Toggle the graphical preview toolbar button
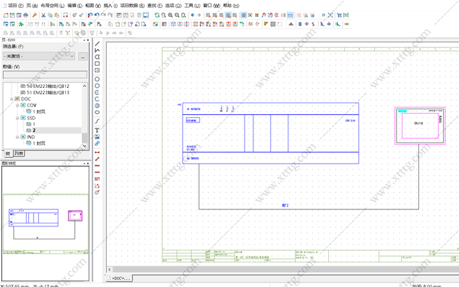 tap(146, 15)
